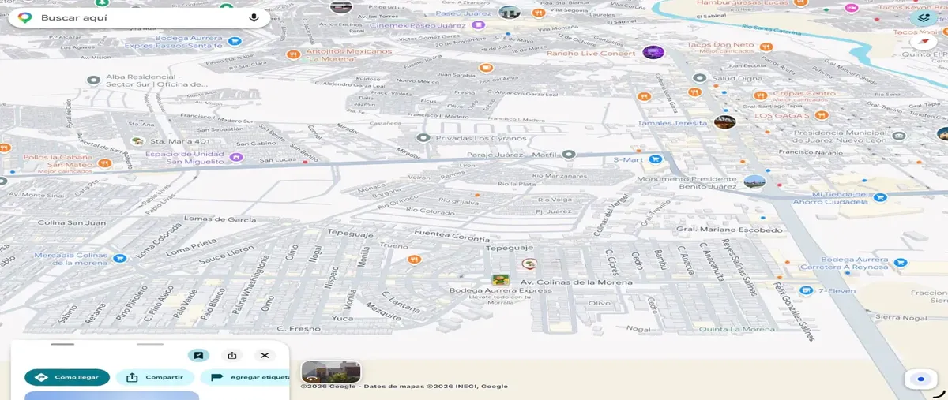Click the C. Fresno street label
This screenshot has width=948, height=400.
(299, 327)
